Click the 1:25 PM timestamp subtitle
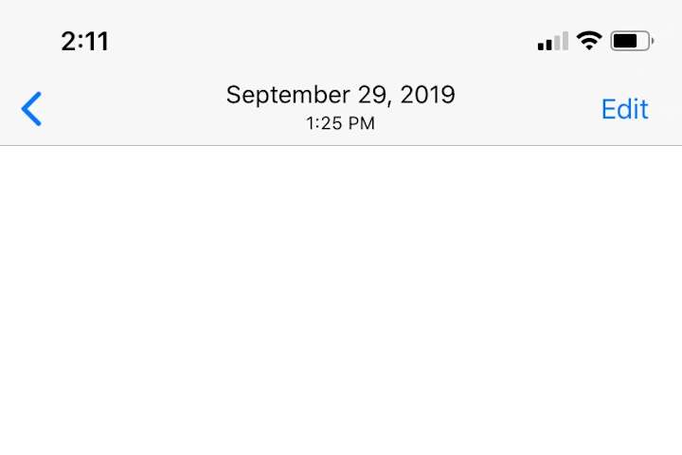The height and width of the screenshot is (455, 682). tap(341, 123)
